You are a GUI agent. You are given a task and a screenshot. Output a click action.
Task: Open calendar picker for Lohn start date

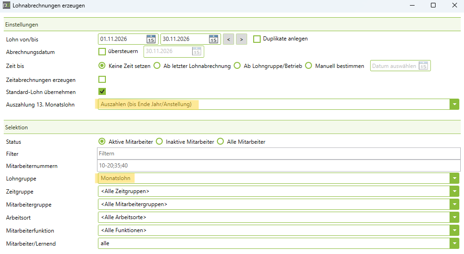click(x=151, y=39)
